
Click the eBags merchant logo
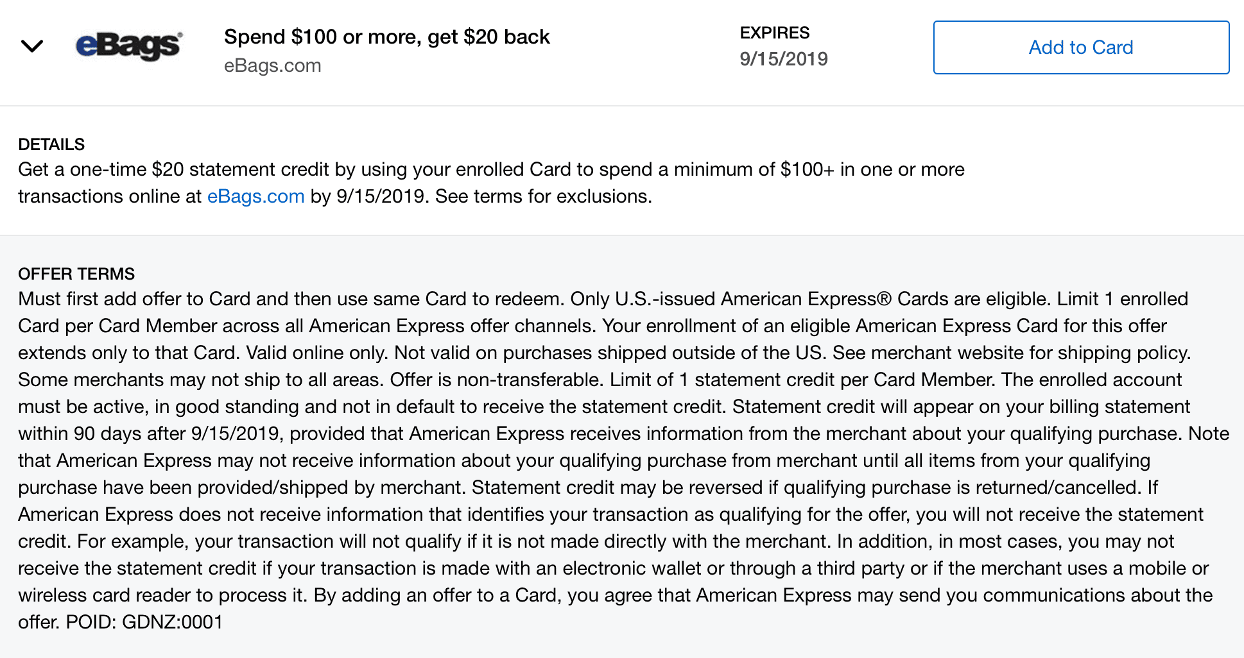click(127, 45)
